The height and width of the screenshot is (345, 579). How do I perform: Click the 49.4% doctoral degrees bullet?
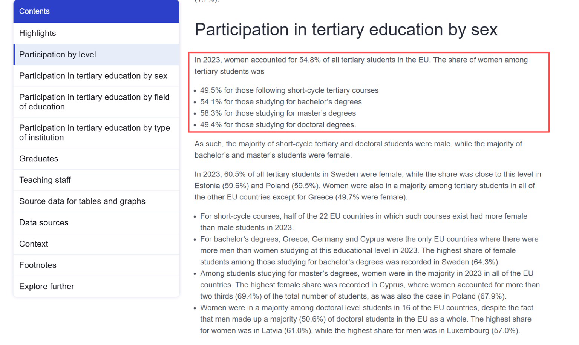point(278,125)
